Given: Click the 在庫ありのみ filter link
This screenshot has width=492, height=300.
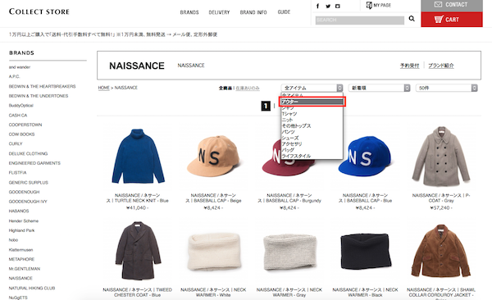Looking at the screenshot, I should pos(248,89).
